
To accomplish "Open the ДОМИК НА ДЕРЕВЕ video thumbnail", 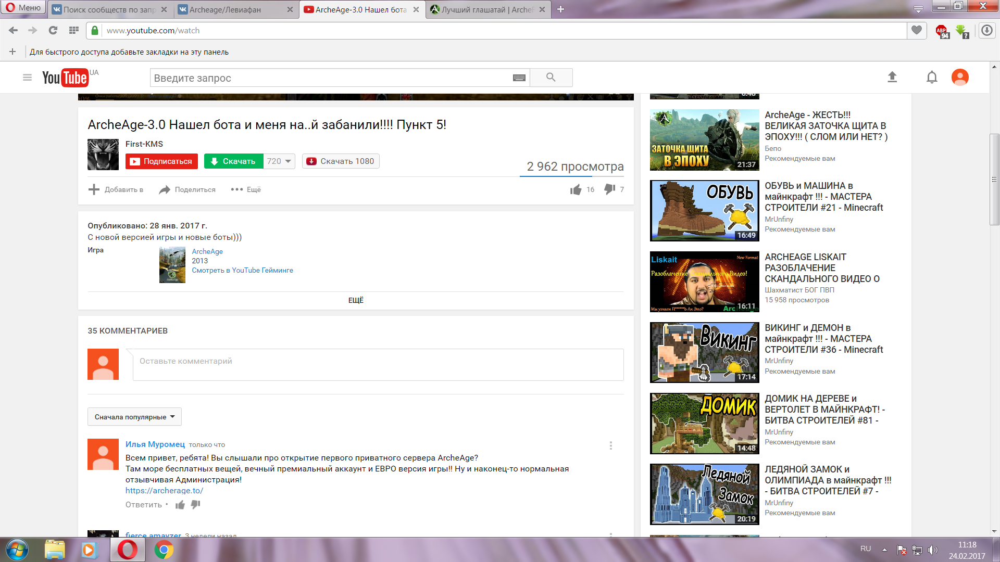I will (x=704, y=424).
